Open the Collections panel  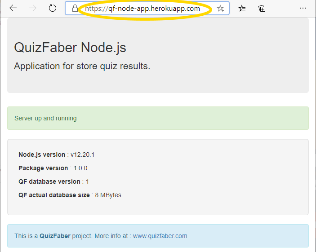pos(262,8)
